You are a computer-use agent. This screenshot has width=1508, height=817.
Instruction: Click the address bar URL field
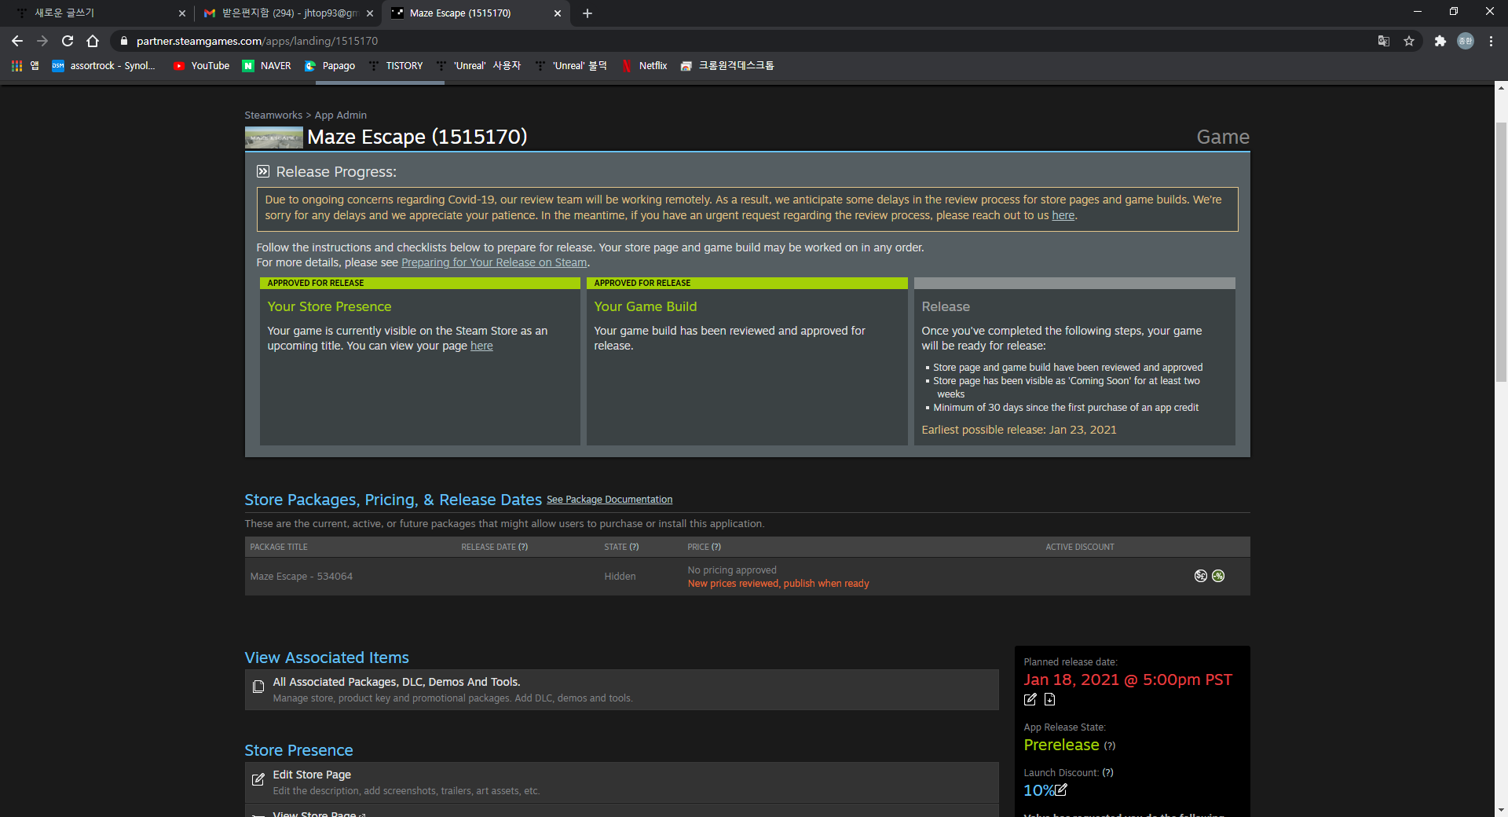738,41
